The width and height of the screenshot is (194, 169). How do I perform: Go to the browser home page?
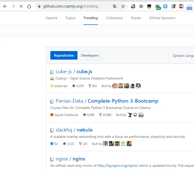pos(29,6)
